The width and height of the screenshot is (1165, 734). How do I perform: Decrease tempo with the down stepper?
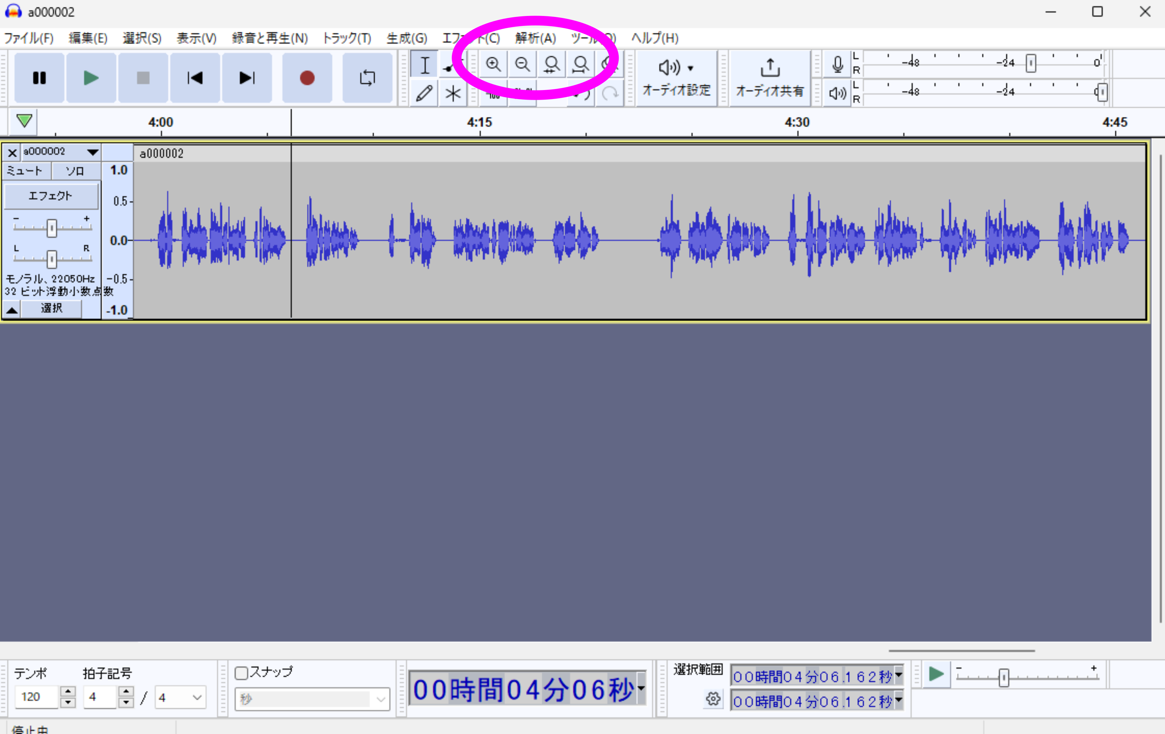[x=68, y=702]
